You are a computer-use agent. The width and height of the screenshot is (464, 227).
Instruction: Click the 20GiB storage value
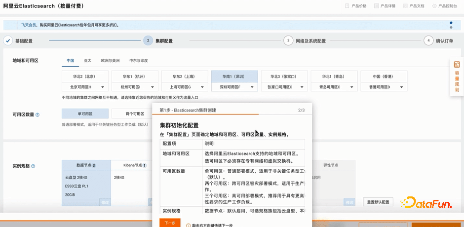coord(70,195)
